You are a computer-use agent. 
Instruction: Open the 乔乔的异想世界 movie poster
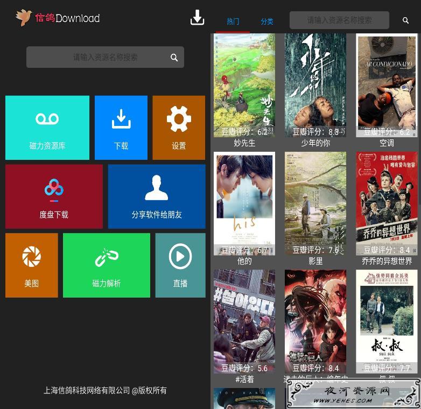click(x=387, y=203)
